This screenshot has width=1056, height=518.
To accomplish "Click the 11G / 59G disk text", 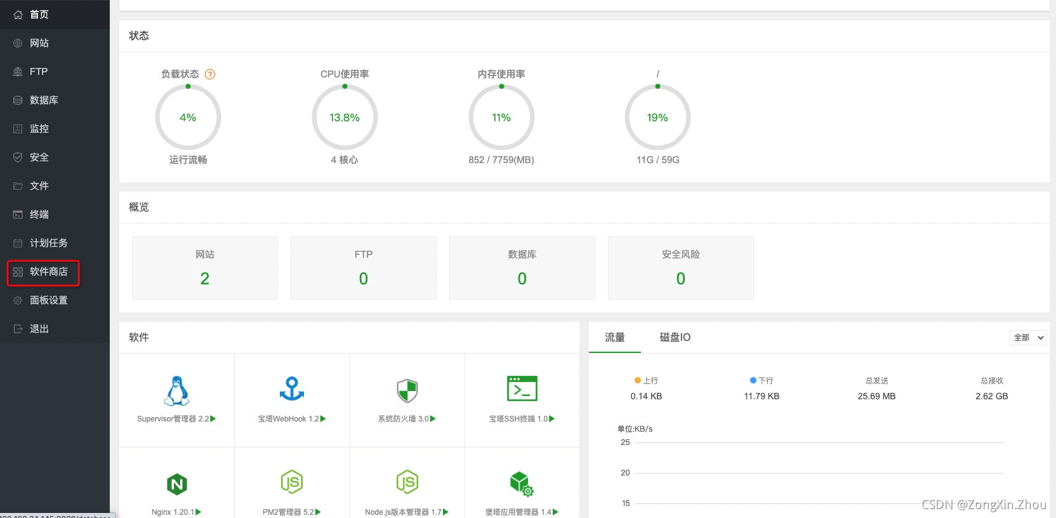I will click(658, 160).
